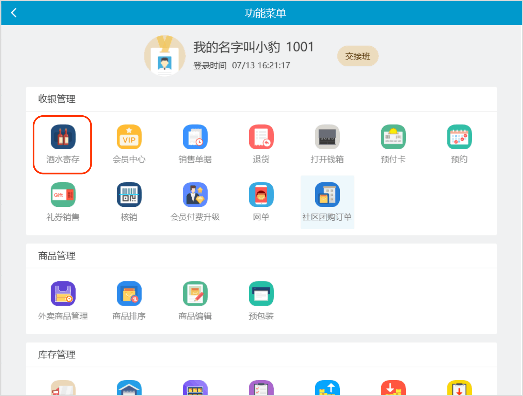Open 社区团购订单 community group orders
The width and height of the screenshot is (523, 396).
327,195
